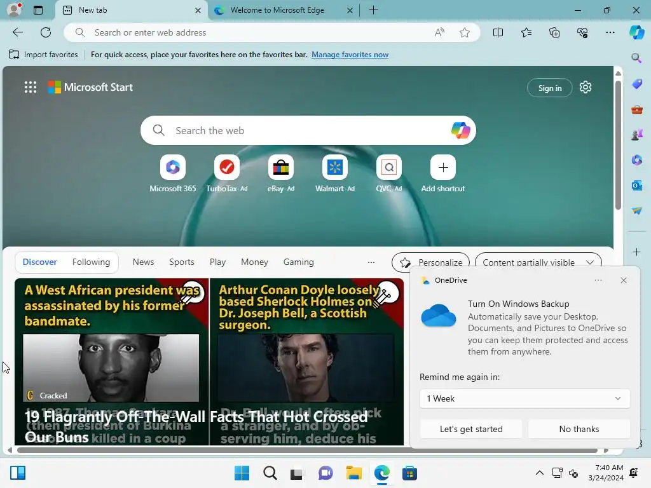Open the Play category
This screenshot has height=488, width=651.
tap(217, 262)
